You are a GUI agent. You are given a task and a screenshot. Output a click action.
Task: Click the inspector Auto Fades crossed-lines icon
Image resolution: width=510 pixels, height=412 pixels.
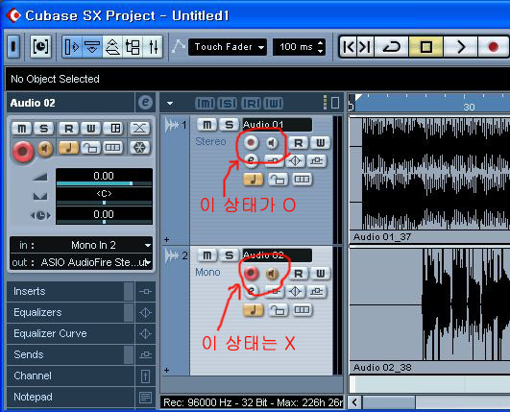(x=140, y=129)
